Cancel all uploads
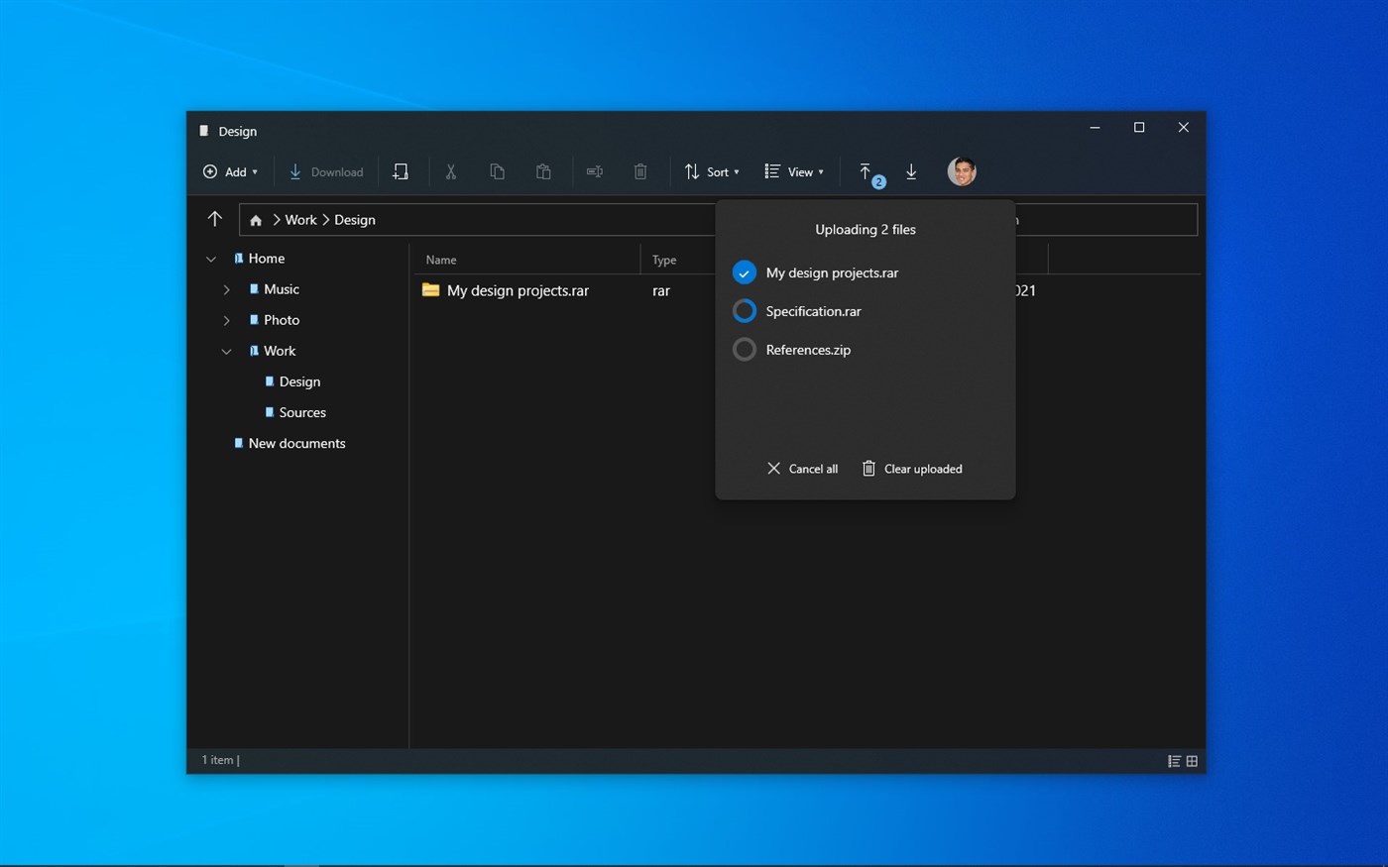Viewport: 1388px width, 867px height. (x=802, y=469)
